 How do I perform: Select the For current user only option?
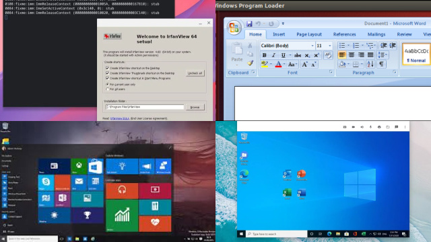pyautogui.click(x=108, y=84)
